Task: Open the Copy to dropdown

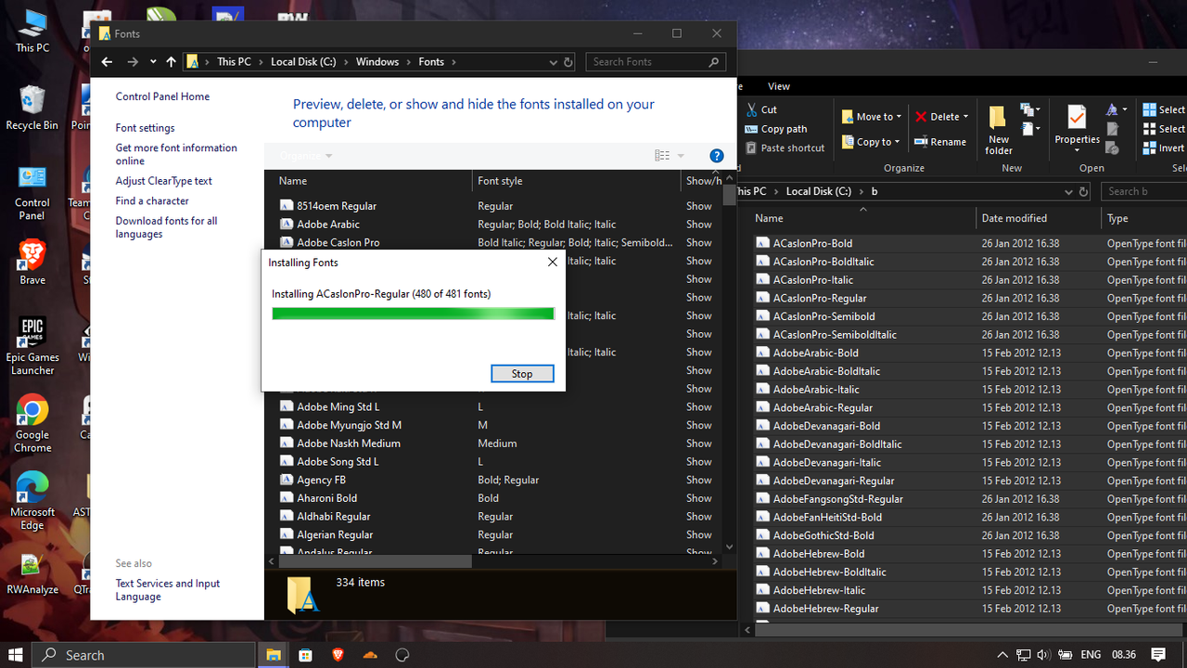Action: click(871, 142)
